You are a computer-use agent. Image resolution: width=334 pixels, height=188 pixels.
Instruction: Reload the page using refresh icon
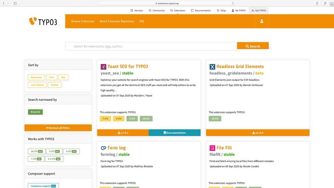coord(233,3)
